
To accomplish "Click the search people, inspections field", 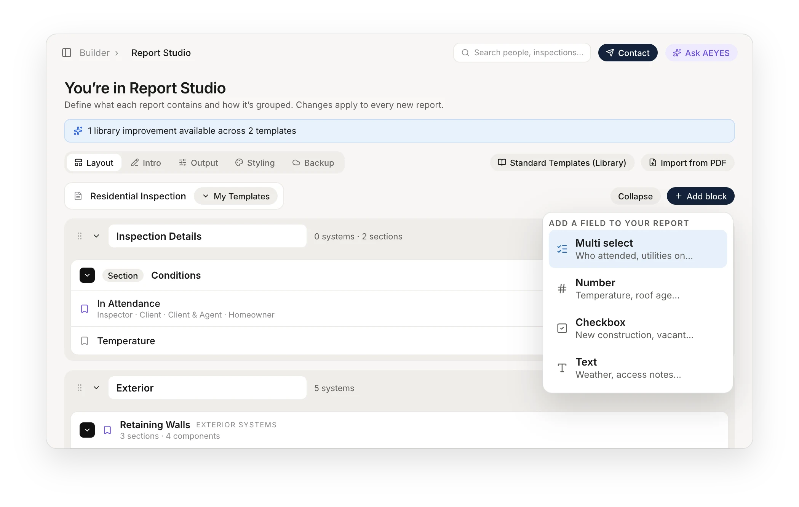I will 522,53.
